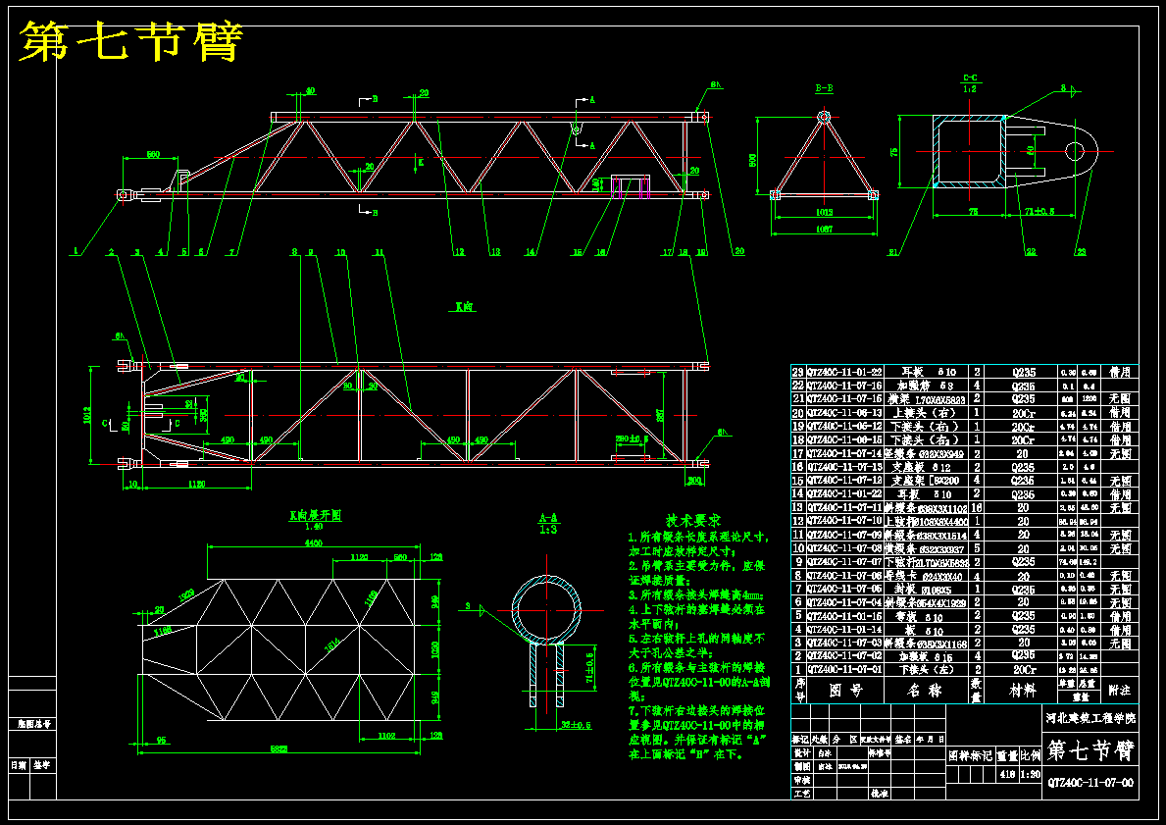
Task: Select drawing number QTZ40C-11-07-00 in title block
Action: click(1090, 783)
